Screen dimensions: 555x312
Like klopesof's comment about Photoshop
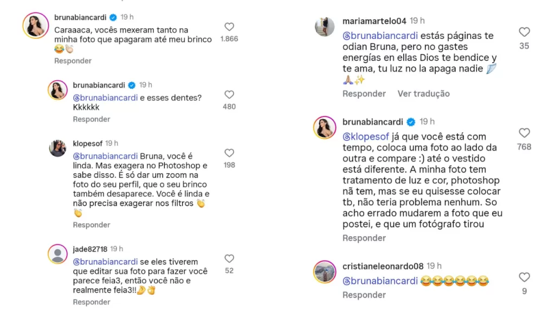229,153
